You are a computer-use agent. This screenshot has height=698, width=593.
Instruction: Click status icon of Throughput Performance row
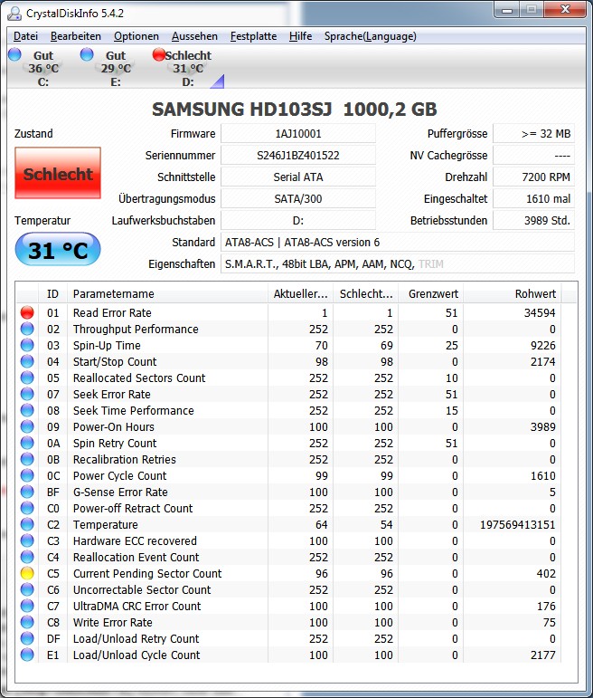click(27, 329)
